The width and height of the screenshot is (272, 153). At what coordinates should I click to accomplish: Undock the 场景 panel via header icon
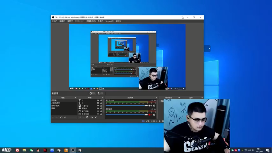75,98
